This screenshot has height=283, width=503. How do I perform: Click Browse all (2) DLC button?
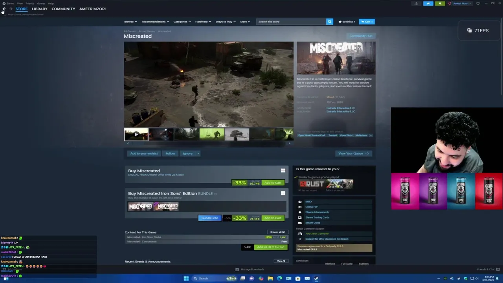click(x=277, y=232)
